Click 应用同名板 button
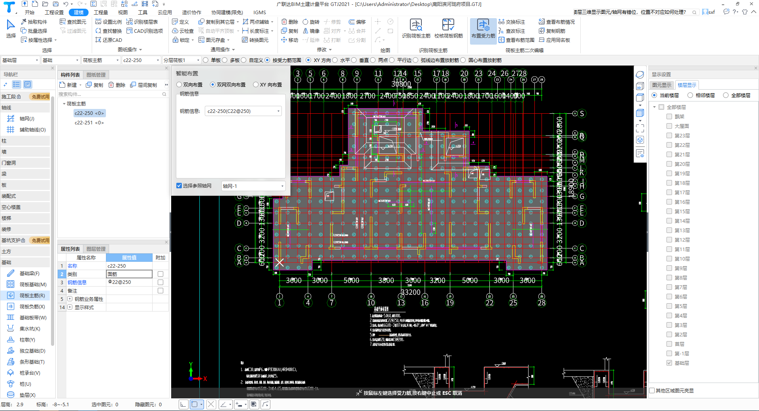 [555, 40]
